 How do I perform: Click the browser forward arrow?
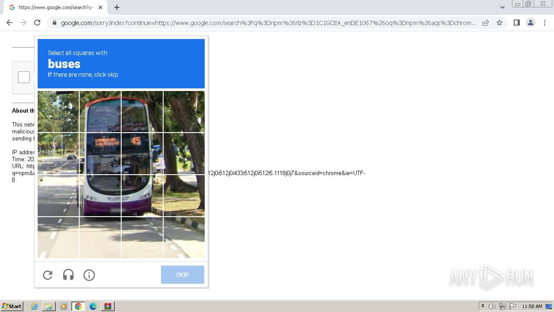click(x=23, y=23)
